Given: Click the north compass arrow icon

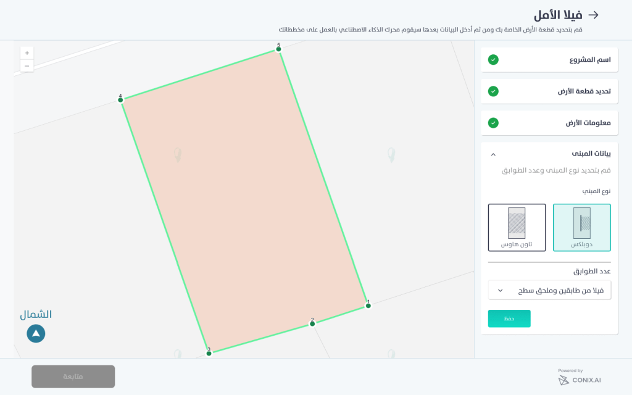Looking at the screenshot, I should tap(36, 333).
